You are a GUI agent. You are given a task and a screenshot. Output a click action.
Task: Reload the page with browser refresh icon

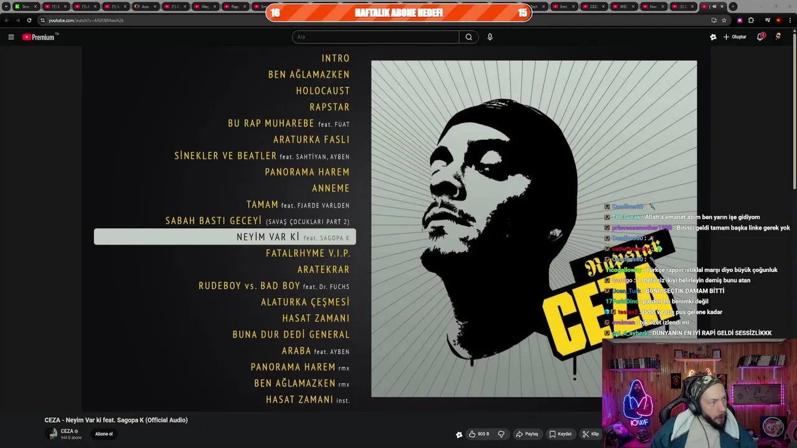[29, 20]
